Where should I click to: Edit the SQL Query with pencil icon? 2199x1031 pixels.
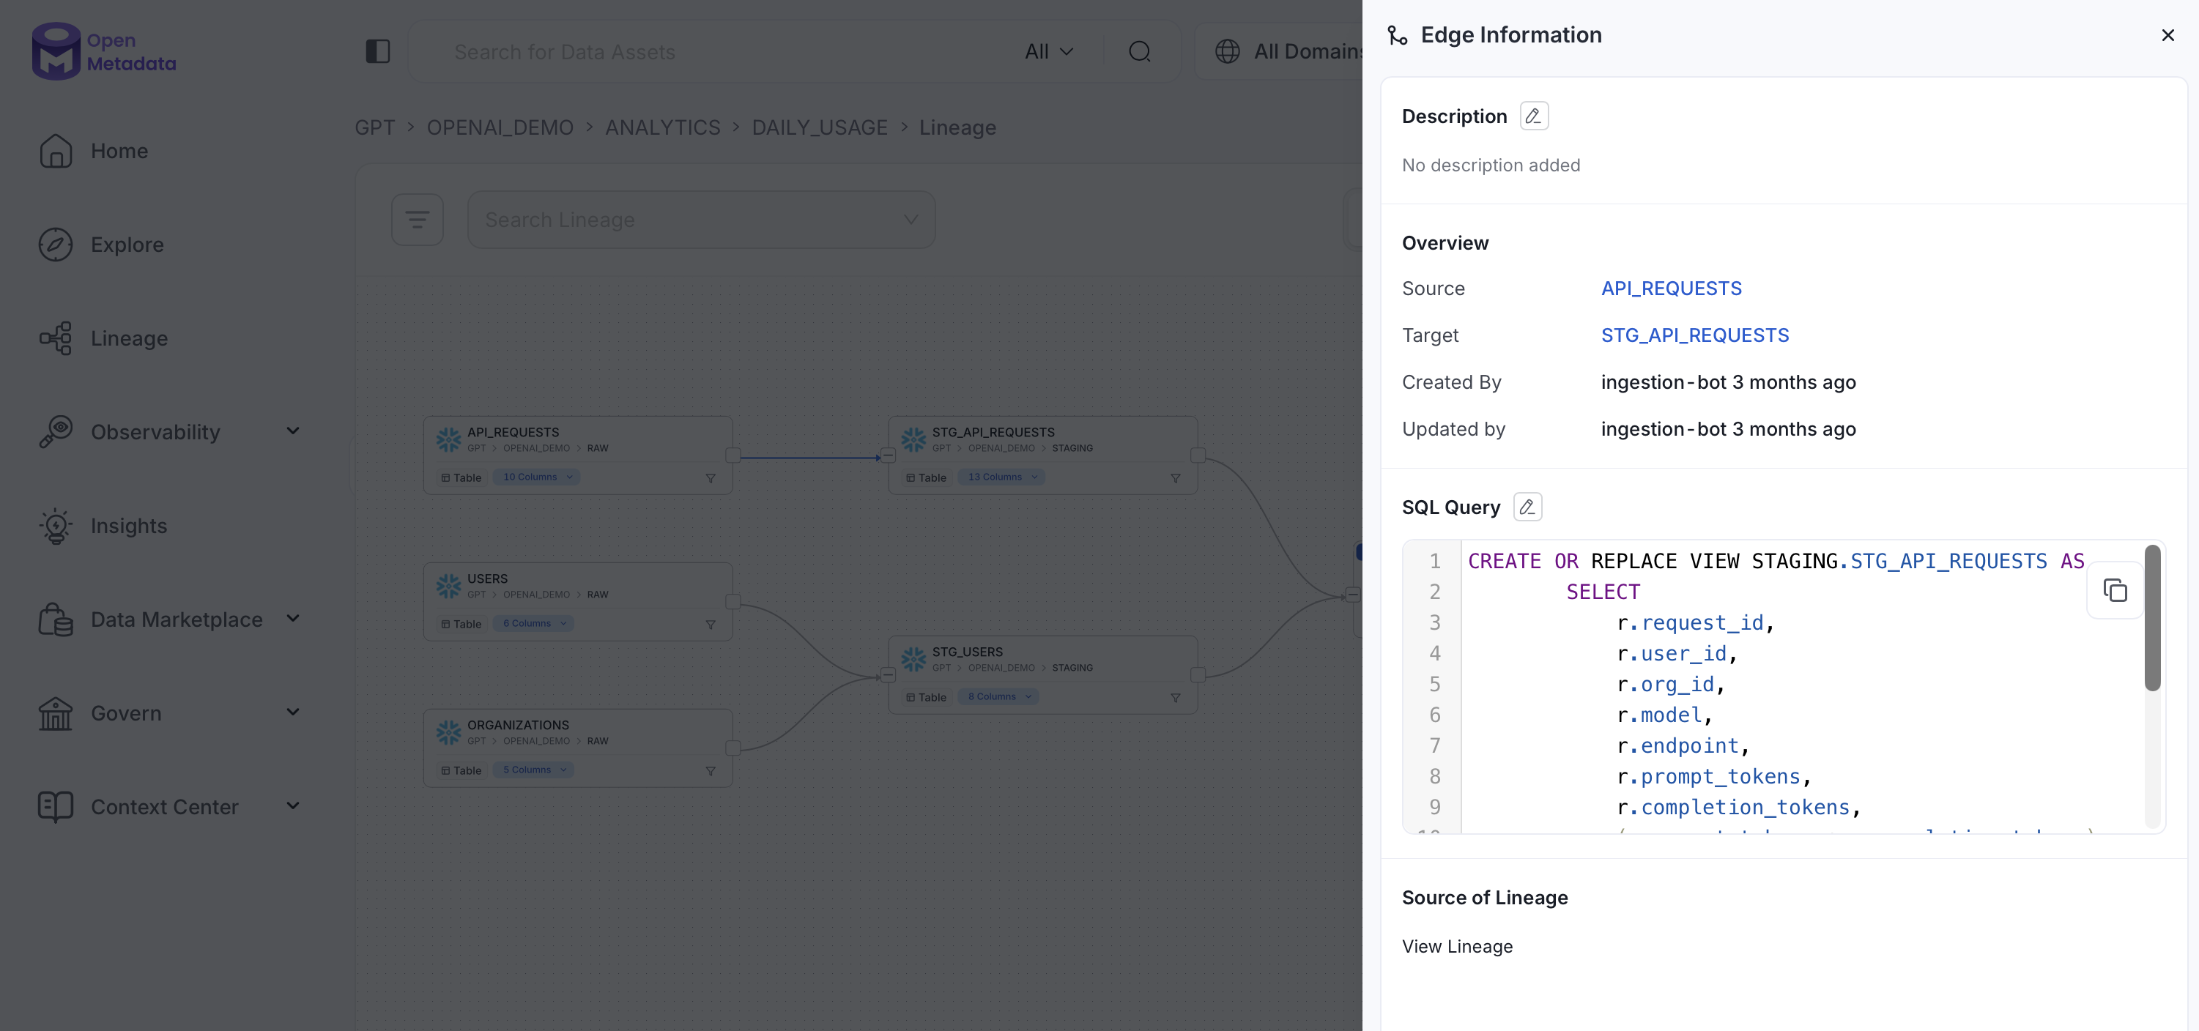[x=1527, y=507]
